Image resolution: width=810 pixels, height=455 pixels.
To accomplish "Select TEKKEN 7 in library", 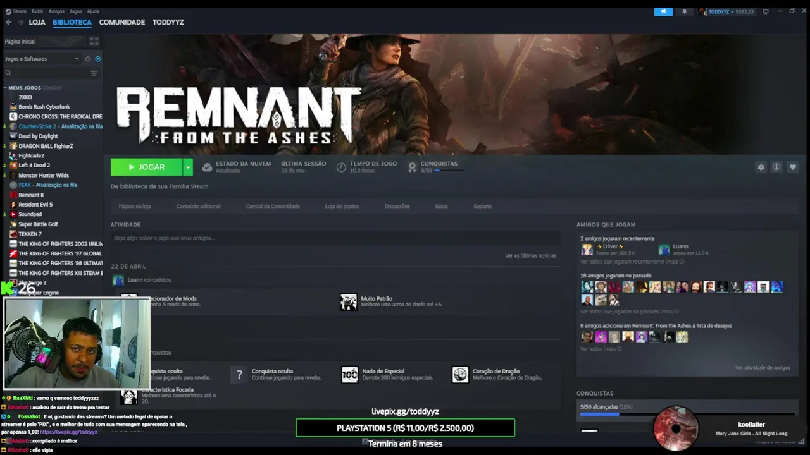I will tap(30, 234).
